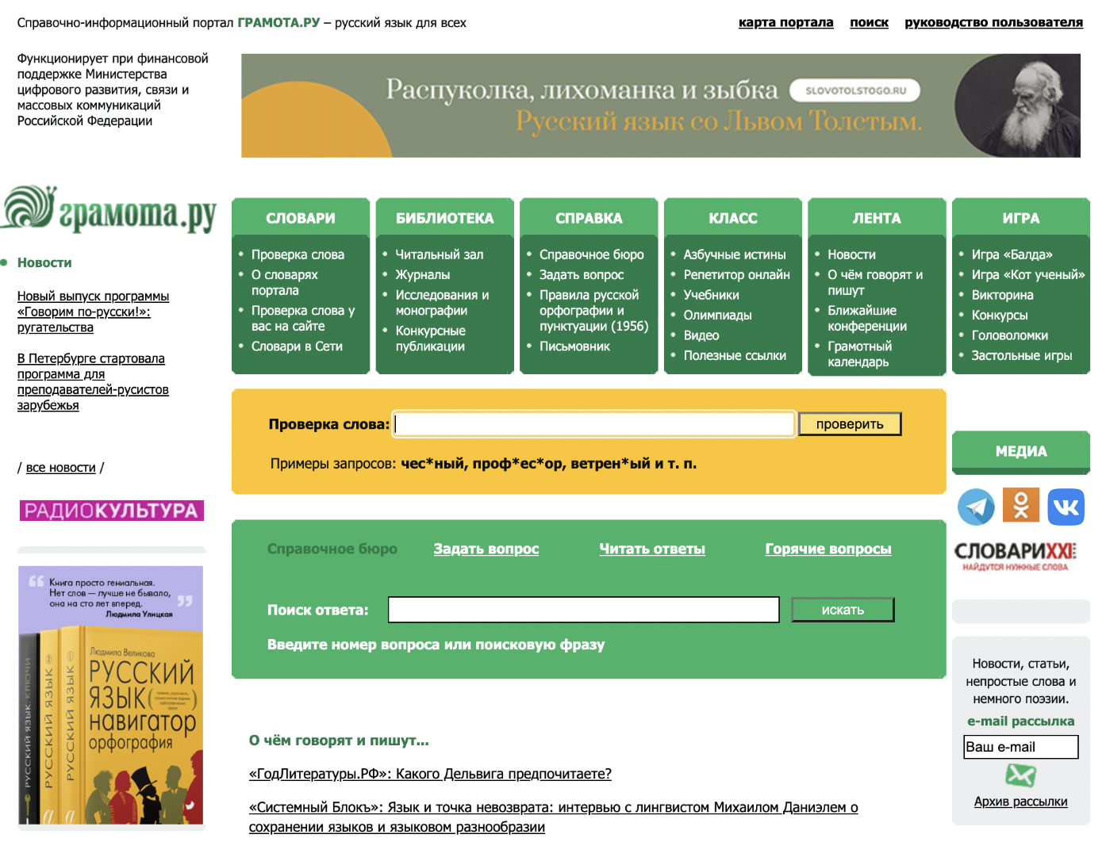1106x842 pixels.
Task: Open the Telegram icon under Медиа
Action: 976,507
